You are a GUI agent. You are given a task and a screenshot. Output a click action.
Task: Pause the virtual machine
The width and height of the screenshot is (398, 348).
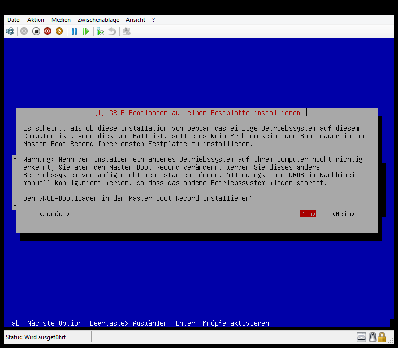coord(74,32)
